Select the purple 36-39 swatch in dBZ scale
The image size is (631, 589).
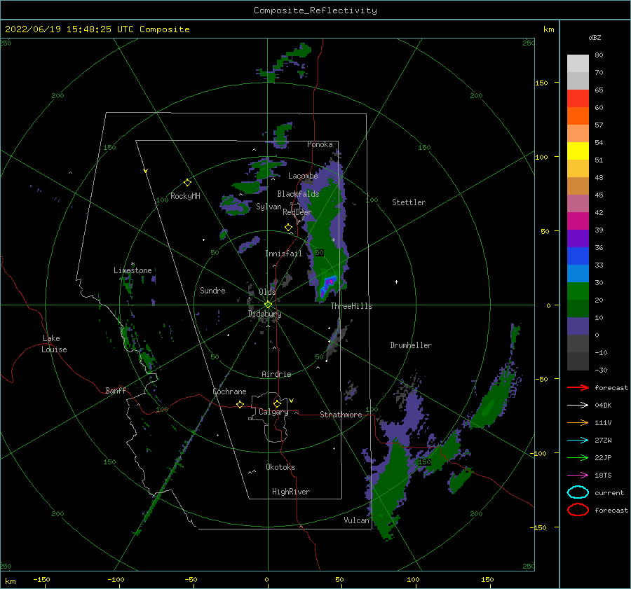pos(578,238)
